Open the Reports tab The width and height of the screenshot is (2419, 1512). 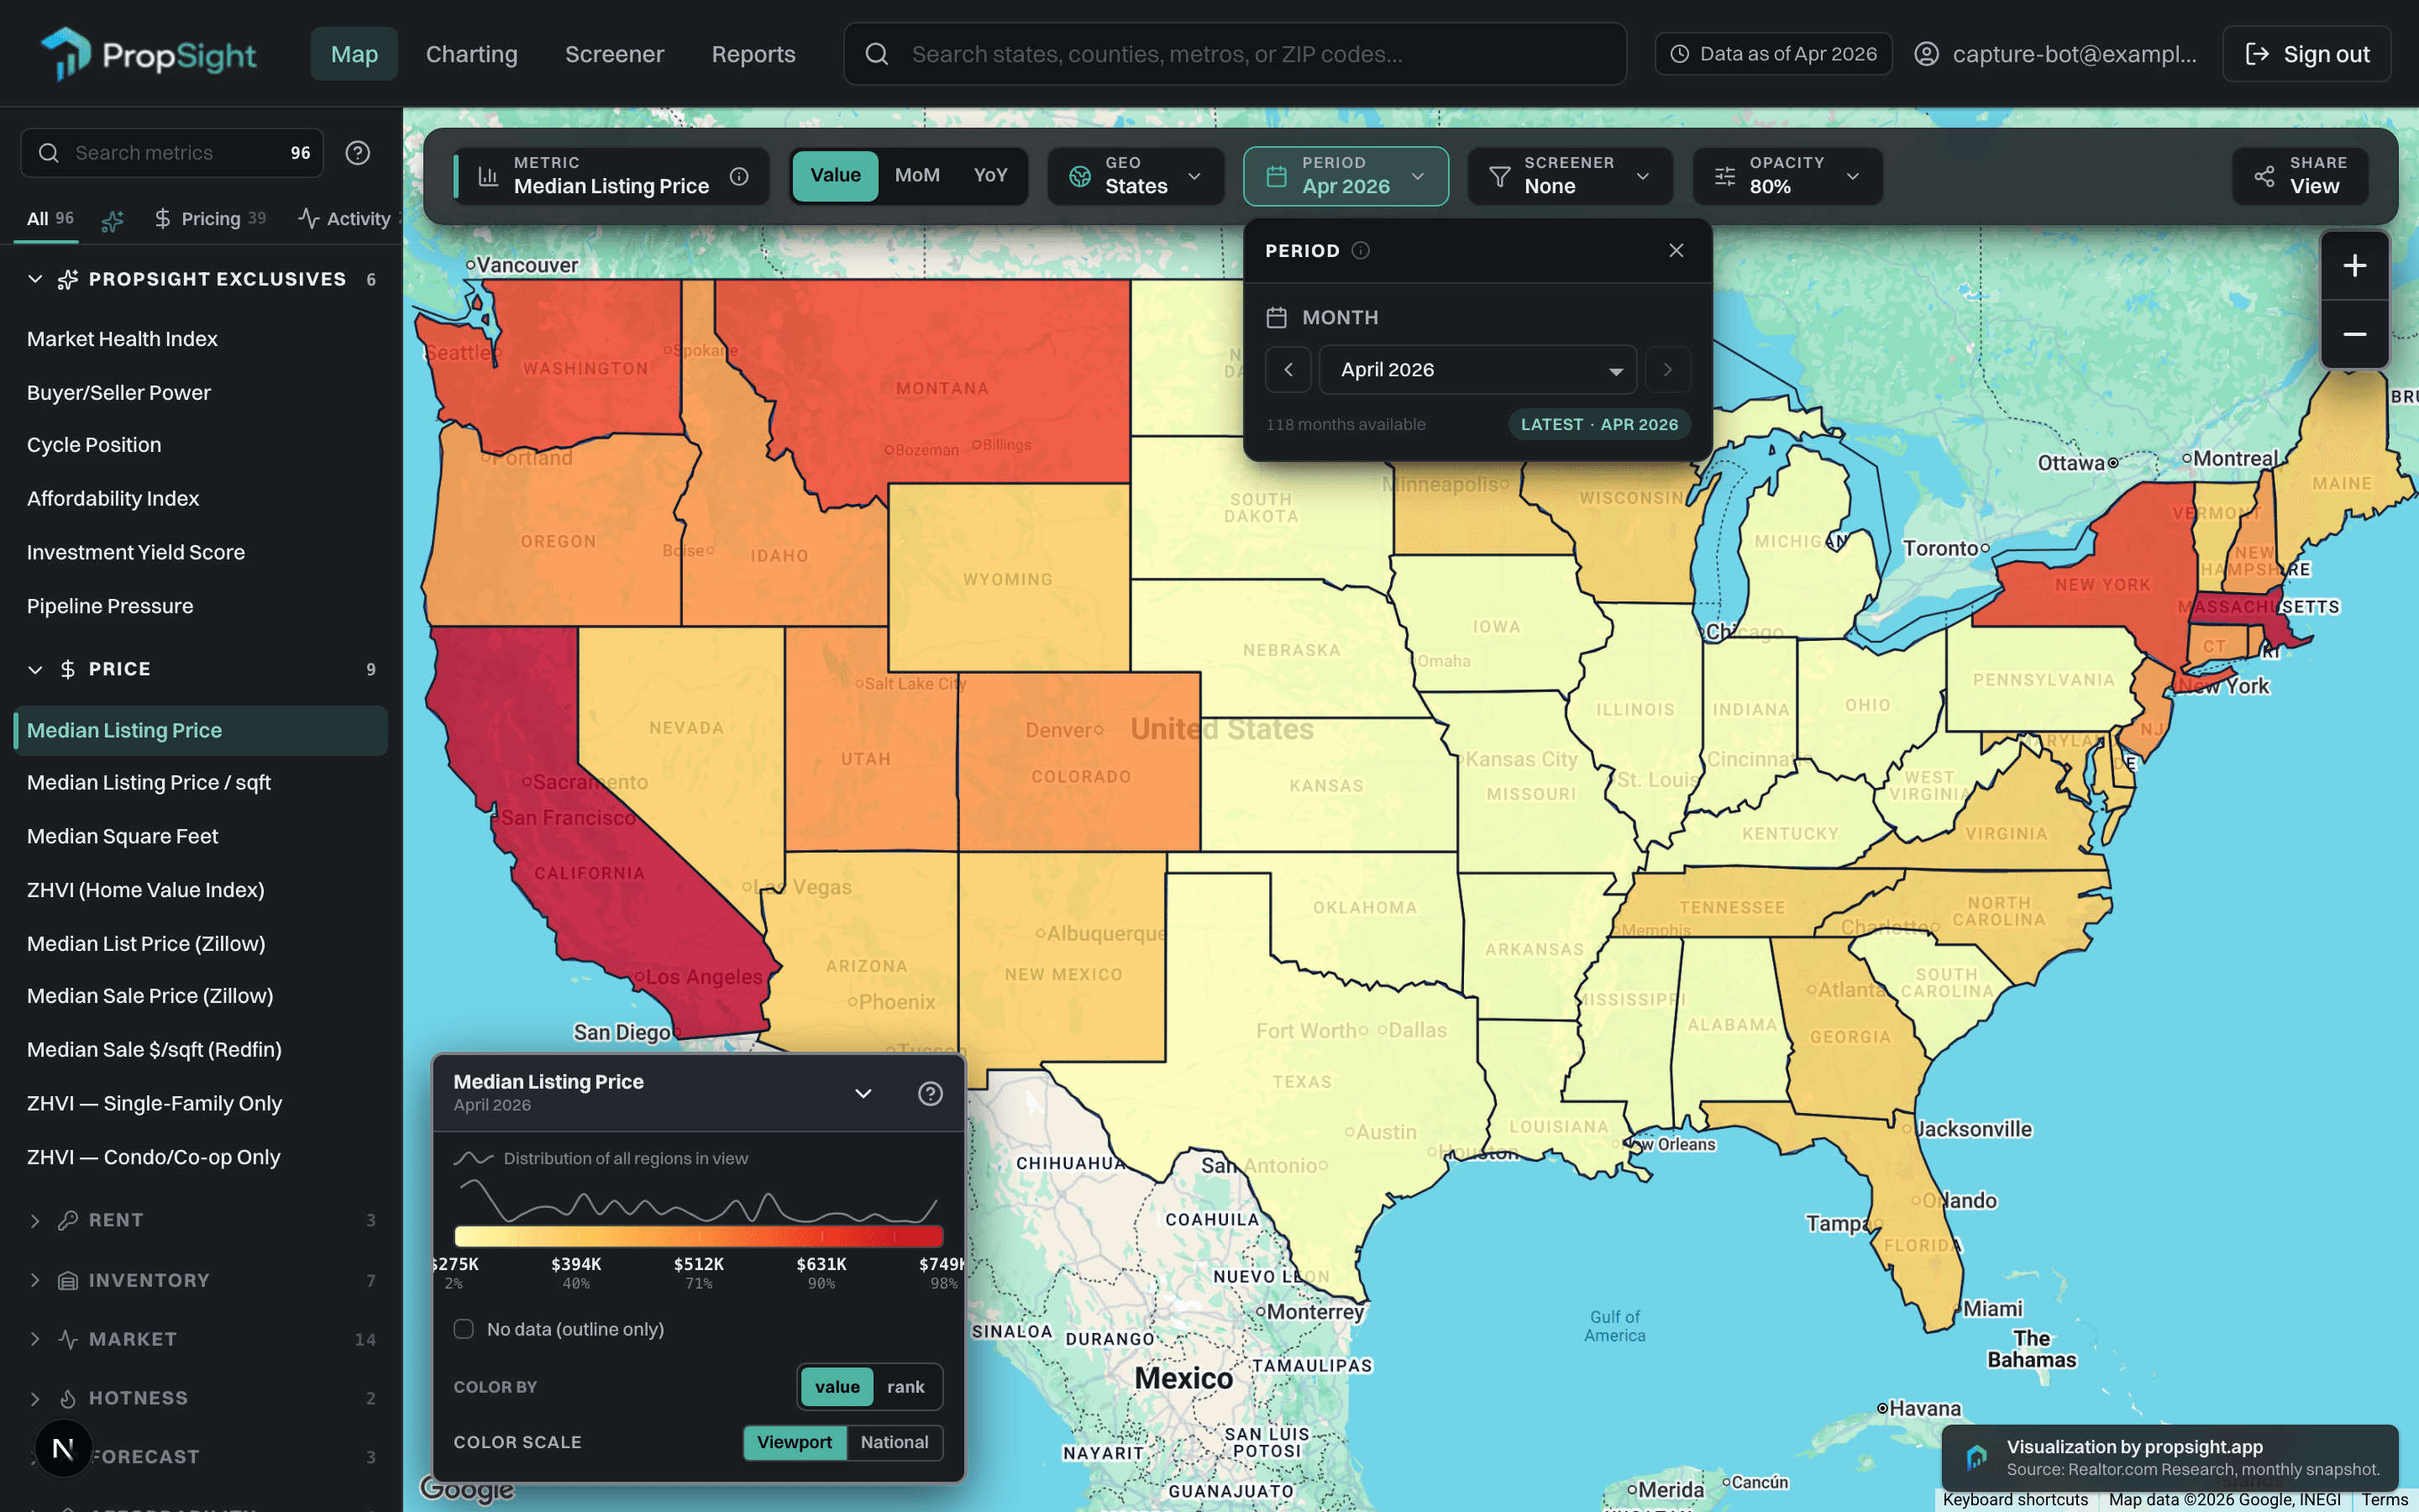[x=753, y=54]
